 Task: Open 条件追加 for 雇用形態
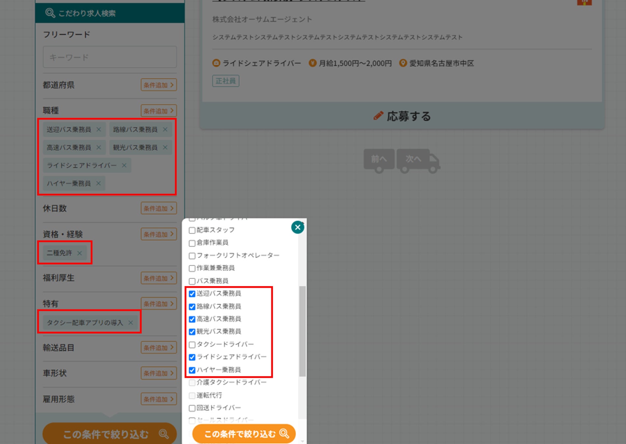pyautogui.click(x=159, y=399)
